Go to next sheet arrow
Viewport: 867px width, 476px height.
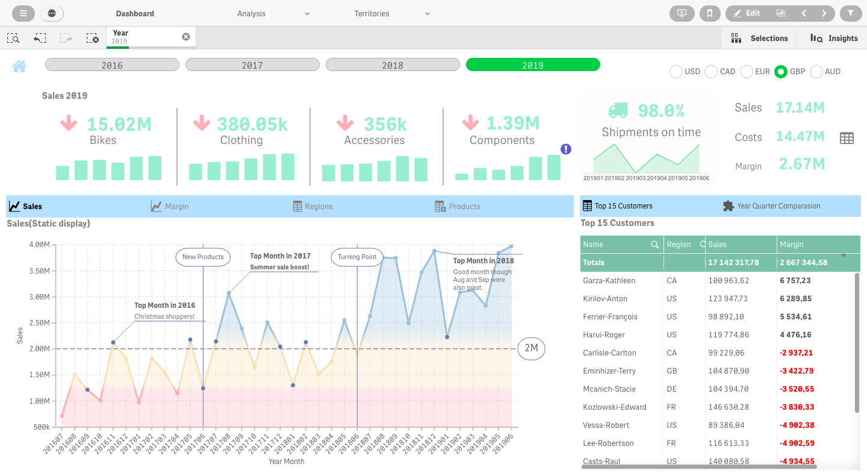click(x=824, y=13)
